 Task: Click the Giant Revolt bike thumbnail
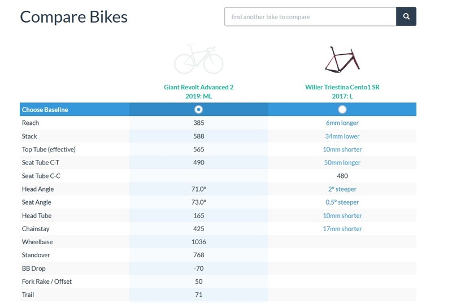pos(199,59)
